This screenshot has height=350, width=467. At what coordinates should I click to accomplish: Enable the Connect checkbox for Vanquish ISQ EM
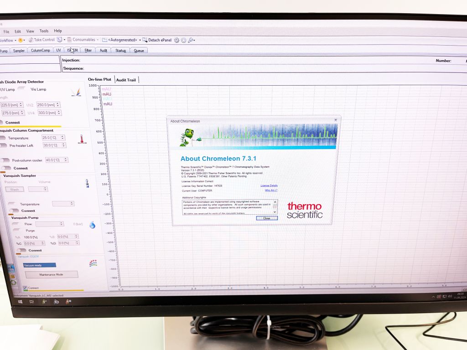(25, 287)
